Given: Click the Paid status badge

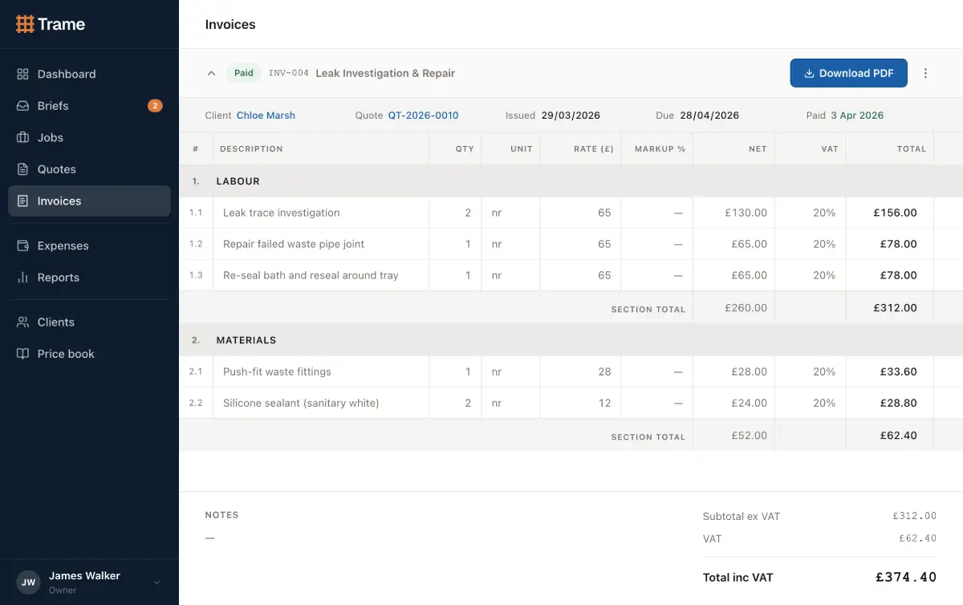Looking at the screenshot, I should click(244, 73).
